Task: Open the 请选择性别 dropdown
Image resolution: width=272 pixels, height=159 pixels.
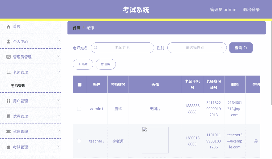Action: [197, 48]
